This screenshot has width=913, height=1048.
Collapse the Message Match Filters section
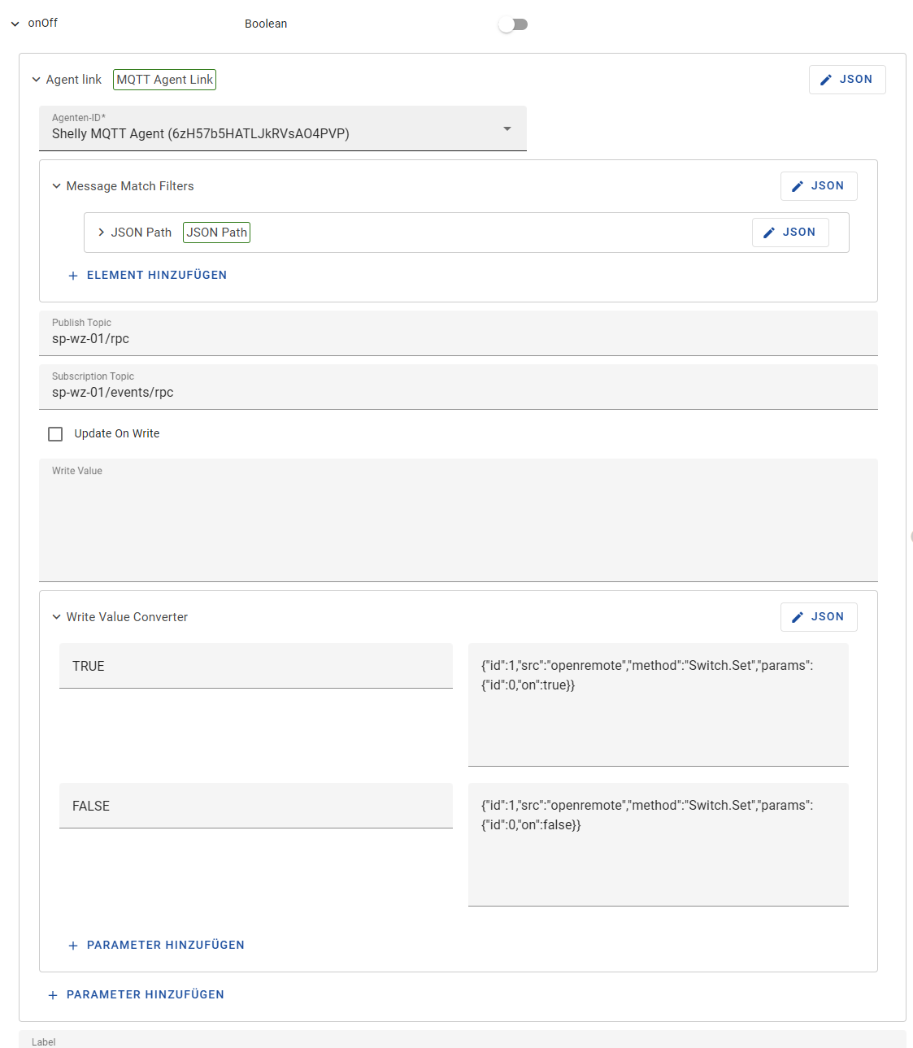pos(56,186)
